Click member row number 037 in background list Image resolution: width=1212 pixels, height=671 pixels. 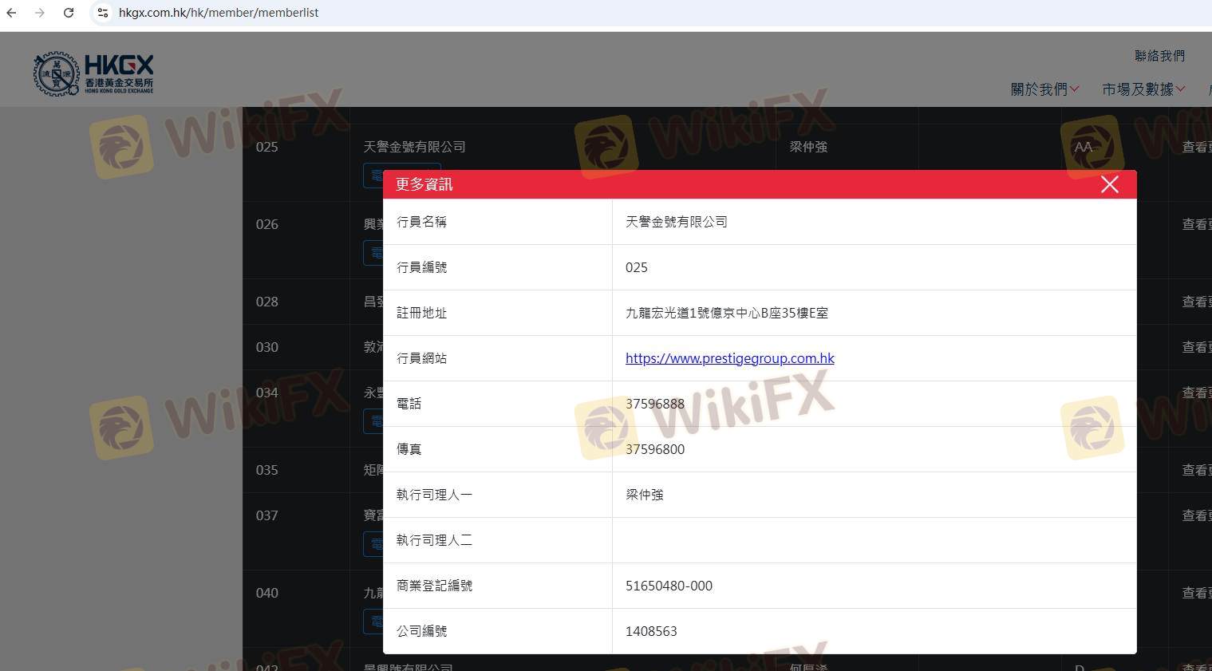pos(266,515)
